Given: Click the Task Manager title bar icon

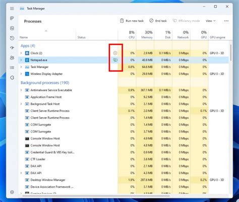Looking at the screenshot, I should (x=22, y=9).
